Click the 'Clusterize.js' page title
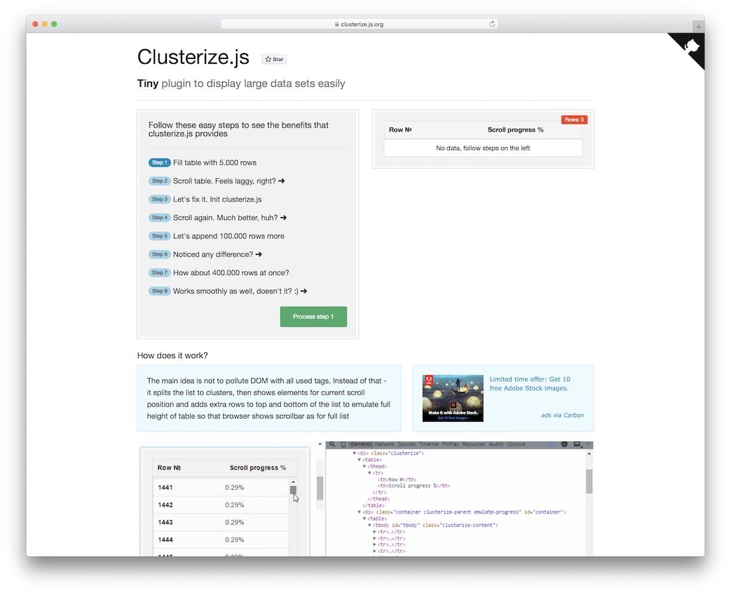The height and width of the screenshot is (594, 731). (193, 57)
